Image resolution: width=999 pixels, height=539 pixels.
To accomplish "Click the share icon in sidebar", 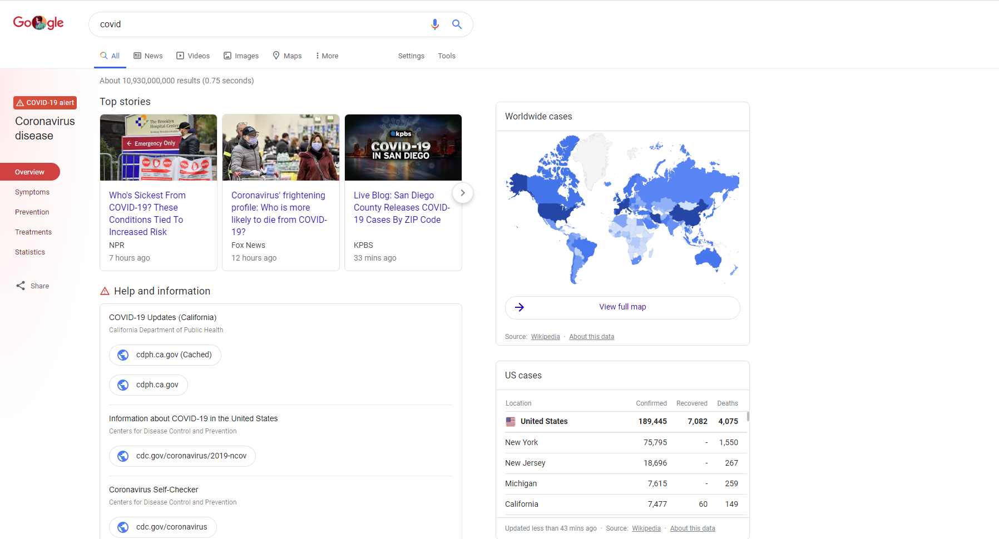I will [x=21, y=286].
